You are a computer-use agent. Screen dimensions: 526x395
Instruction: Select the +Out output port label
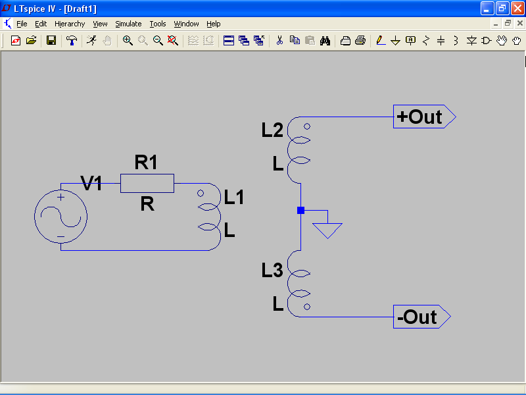point(424,117)
